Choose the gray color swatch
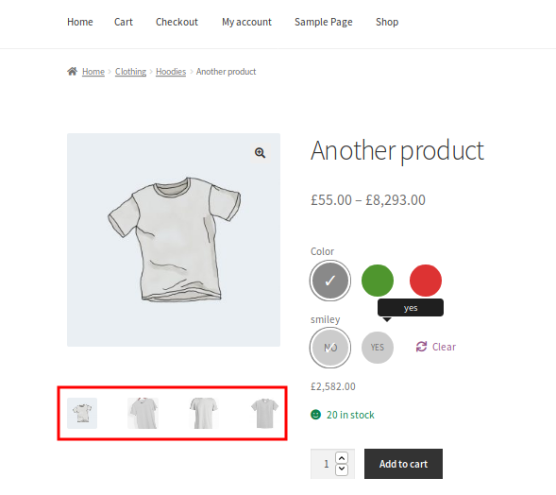The height and width of the screenshot is (495, 556). [x=330, y=281]
